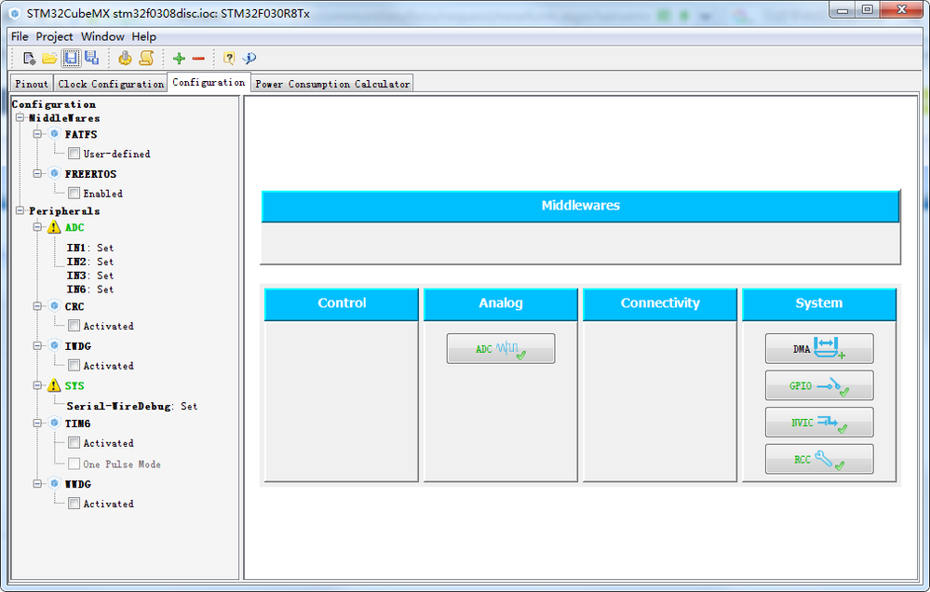The height and width of the screenshot is (592, 930).
Task: Open ADC configuration button in Analog
Action: [x=501, y=348]
